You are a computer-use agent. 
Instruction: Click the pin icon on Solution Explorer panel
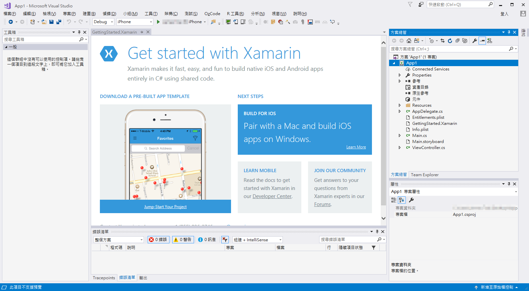coord(509,33)
